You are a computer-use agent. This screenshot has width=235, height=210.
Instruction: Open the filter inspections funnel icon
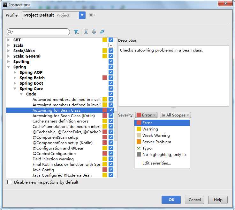76,32
